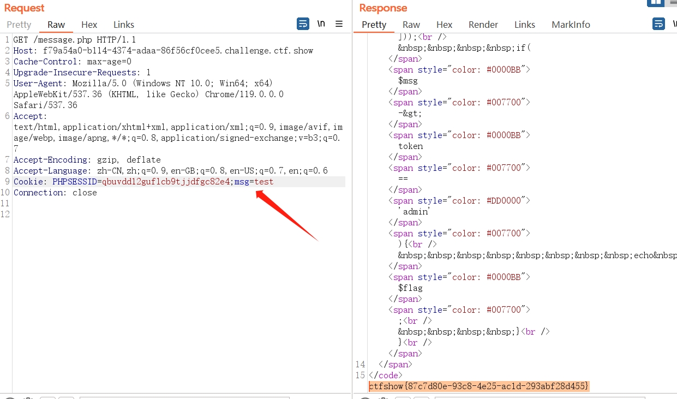Click the 'msg=test' cookie parameter
Screen dimensions: 677x399
tap(254, 182)
